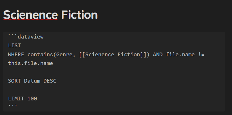This screenshot has width=232, height=115.
Task: Click the number 100 after LIMIT
Action: pyautogui.click(x=32, y=99)
